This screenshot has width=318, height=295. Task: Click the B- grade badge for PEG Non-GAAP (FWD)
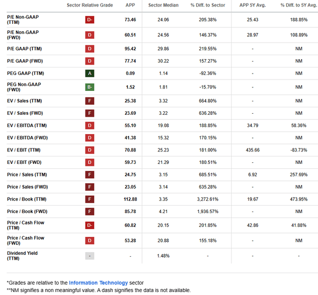click(x=89, y=87)
